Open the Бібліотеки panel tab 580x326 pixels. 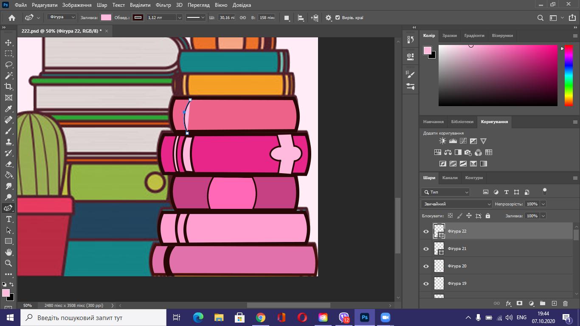(x=462, y=122)
